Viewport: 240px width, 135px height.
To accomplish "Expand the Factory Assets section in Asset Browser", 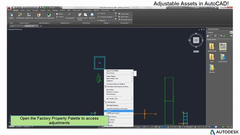I will 219,40.
